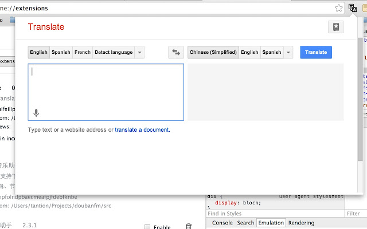
Task: Select Spanish as source language
Action: coord(61,52)
